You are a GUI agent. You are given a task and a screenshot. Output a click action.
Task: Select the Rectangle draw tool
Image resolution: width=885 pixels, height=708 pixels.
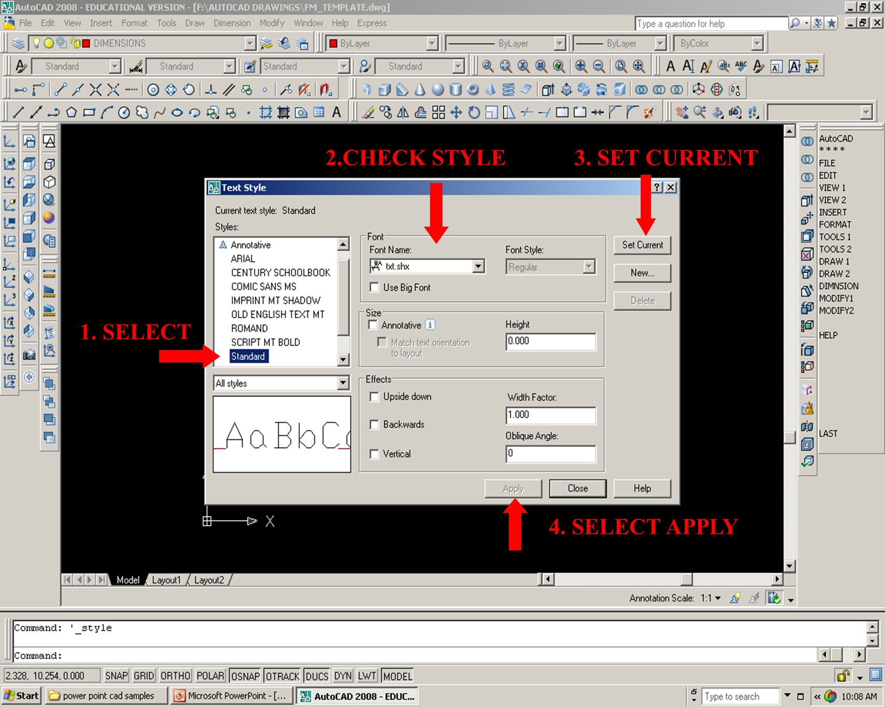(89, 112)
